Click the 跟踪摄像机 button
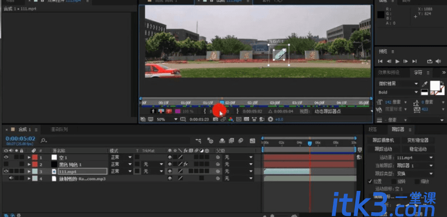Image resolution: width=447 pixels, height=217 pixels. [x=384, y=140]
